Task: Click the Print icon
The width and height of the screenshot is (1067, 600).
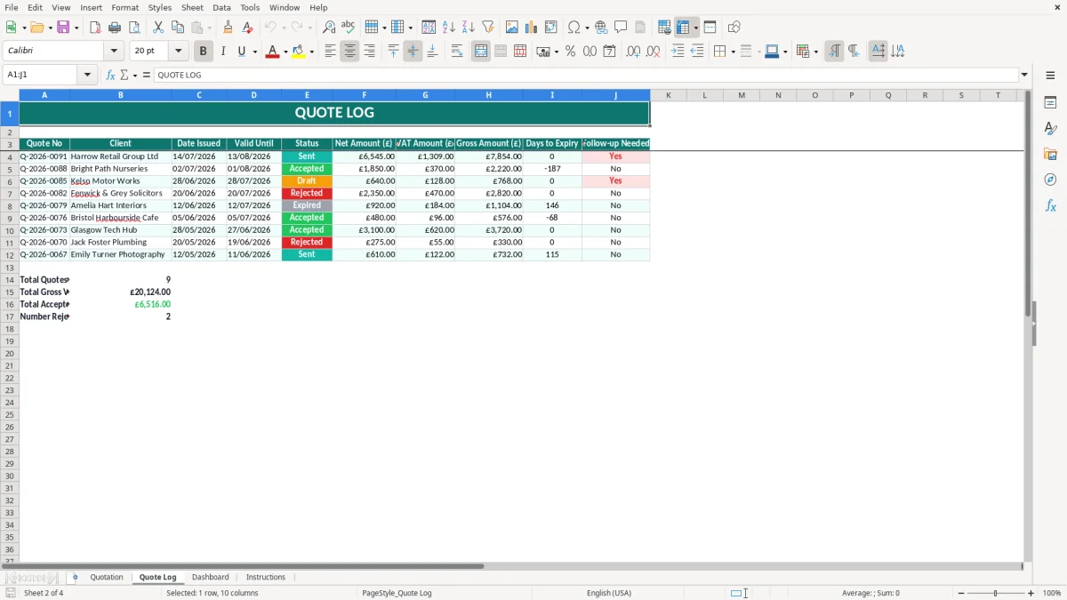Action: [115, 28]
